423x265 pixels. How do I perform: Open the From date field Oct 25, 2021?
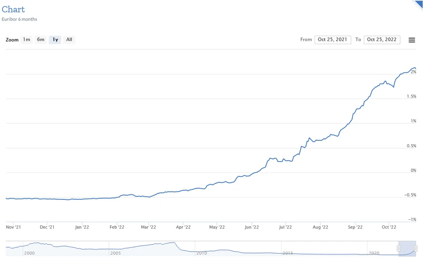click(332, 40)
